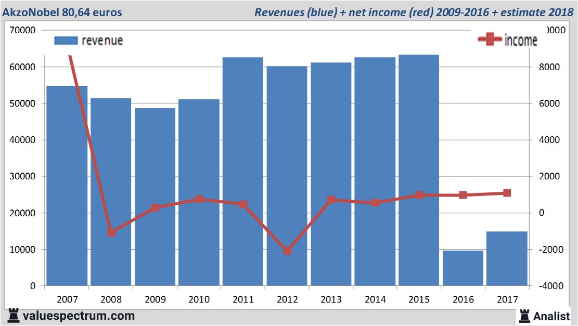Click the income legend label
Screen dimensions: 578x326
pos(521,40)
